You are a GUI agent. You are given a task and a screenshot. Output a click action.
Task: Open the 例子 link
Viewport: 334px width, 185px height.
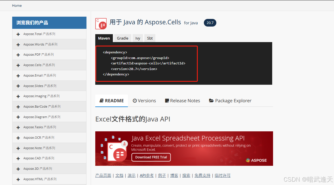(162, 175)
